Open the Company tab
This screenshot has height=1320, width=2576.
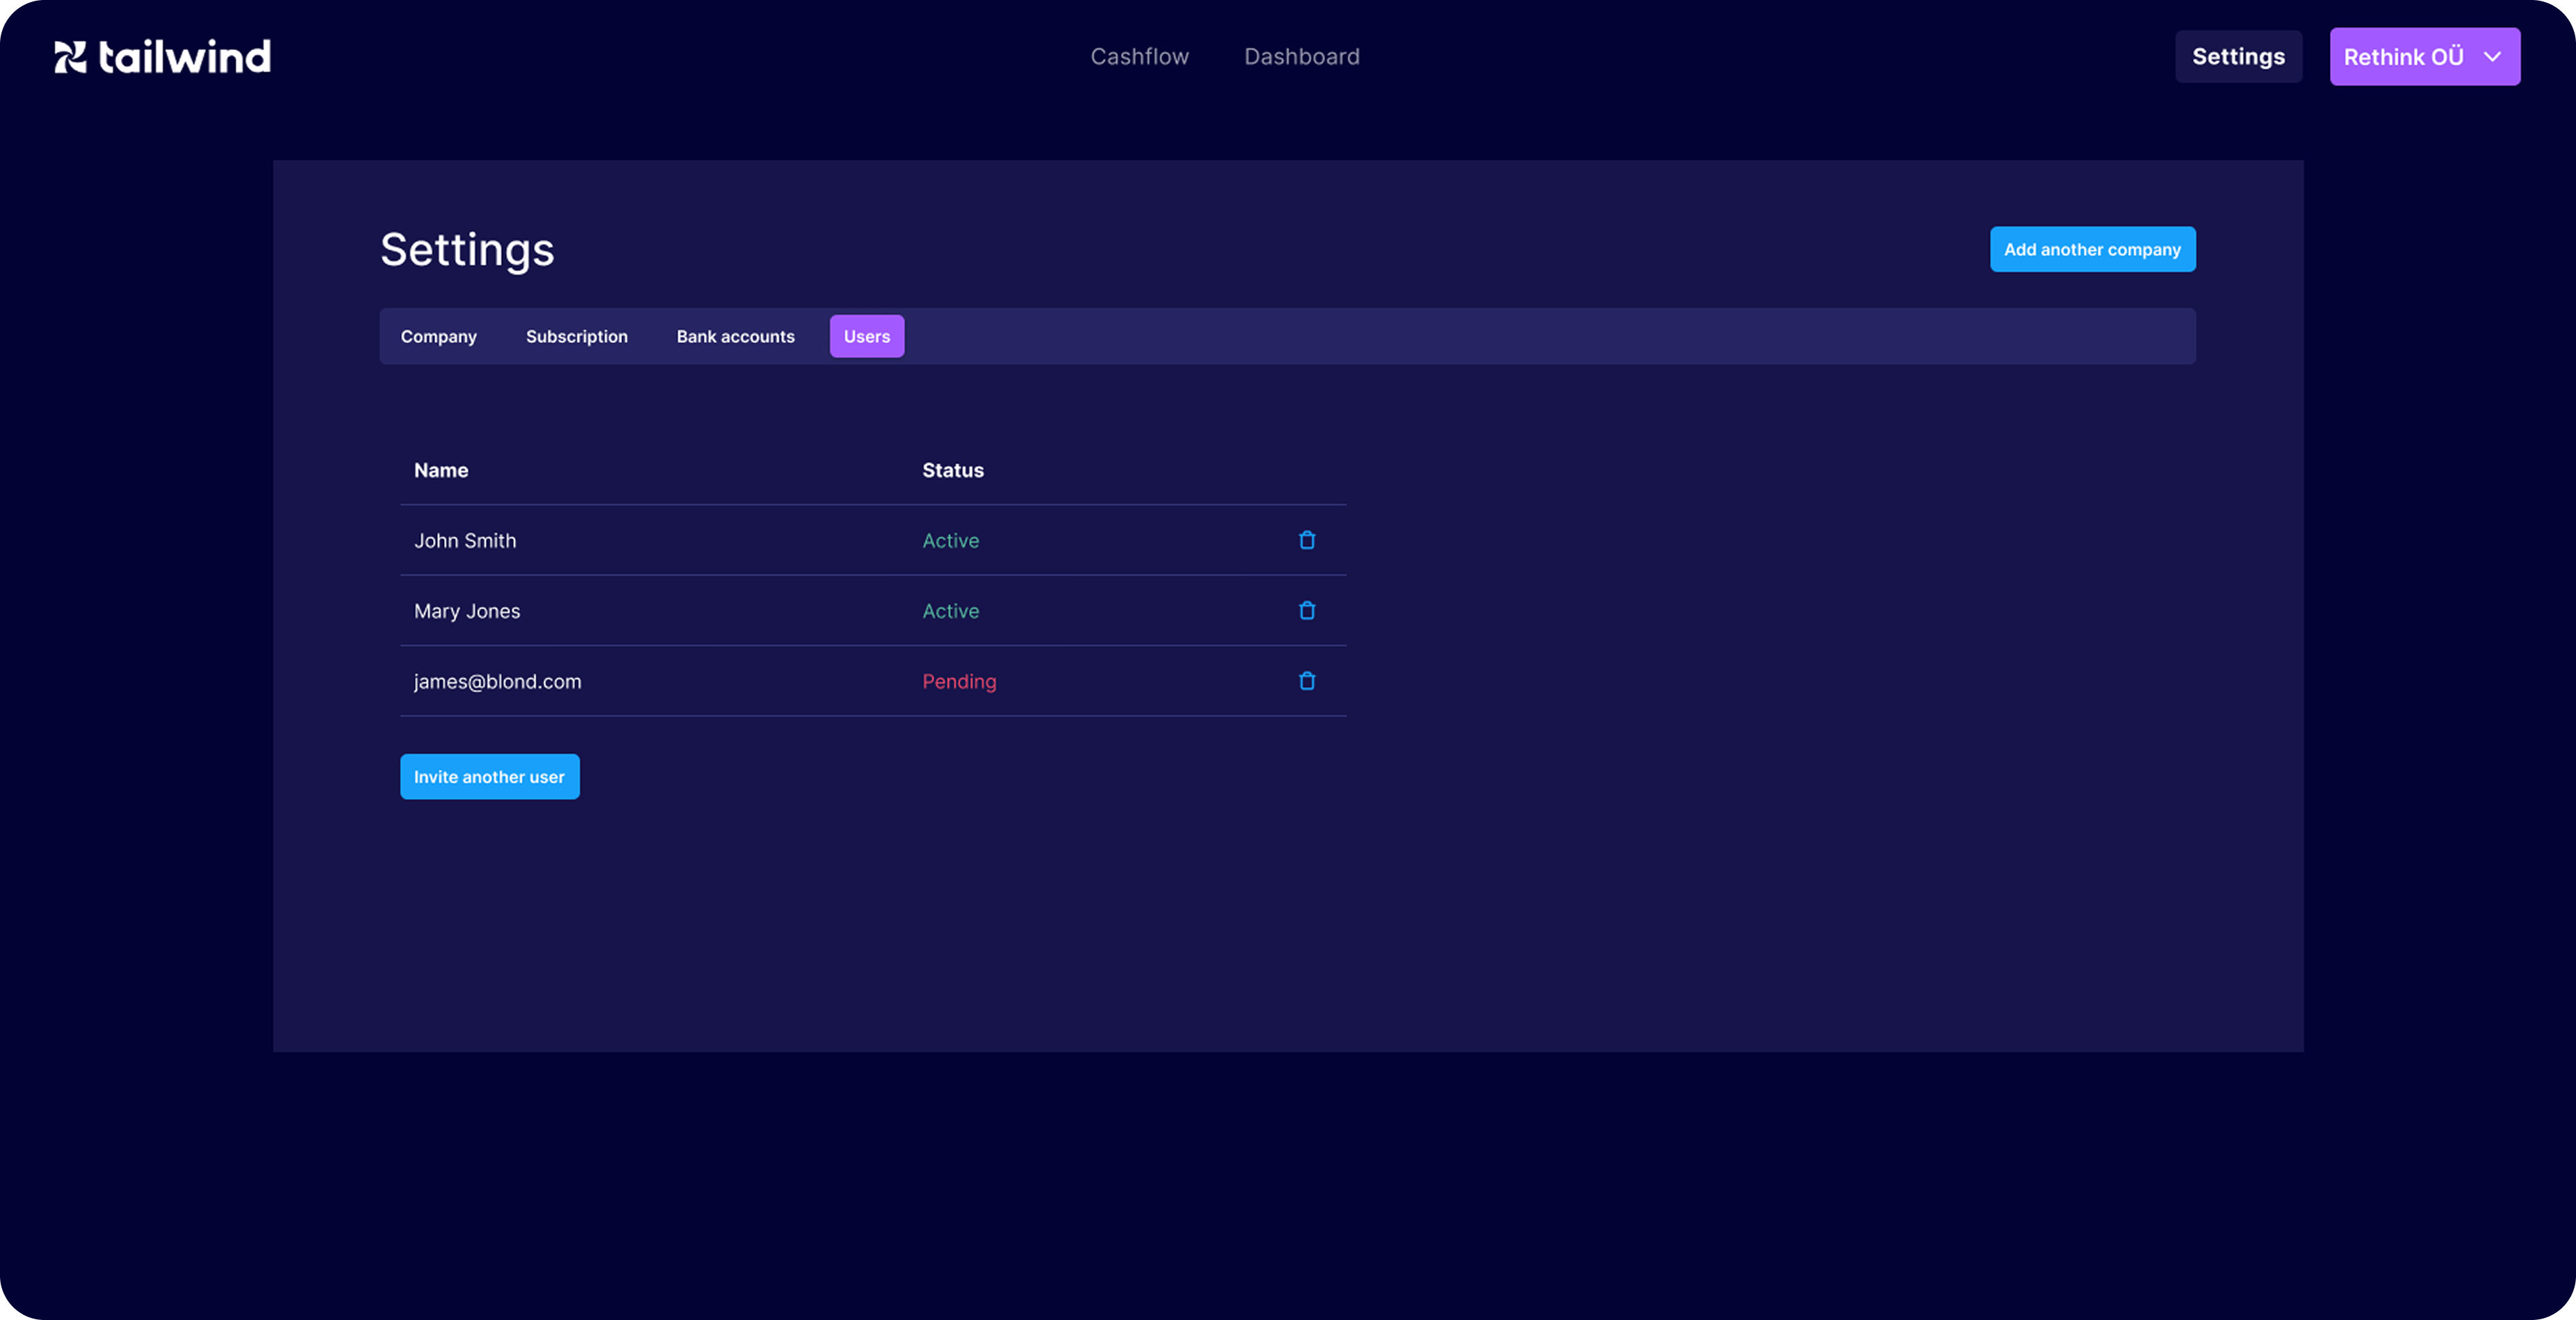coord(438,337)
